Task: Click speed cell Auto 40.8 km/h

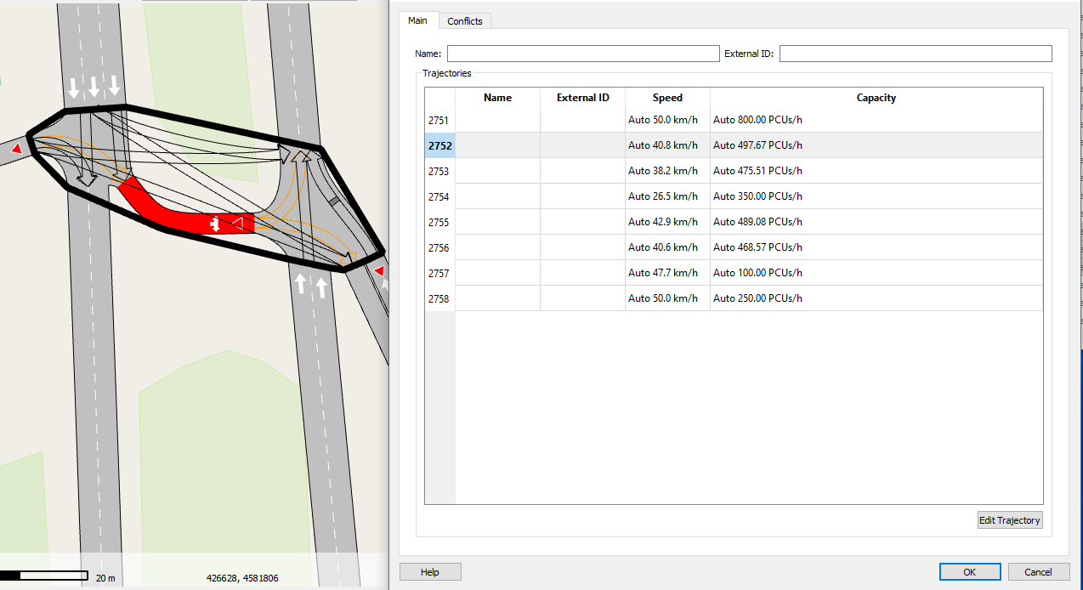Action: click(667, 145)
